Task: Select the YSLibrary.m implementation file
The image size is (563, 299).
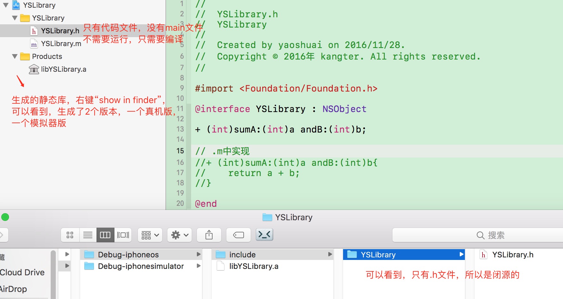Action: click(61, 44)
